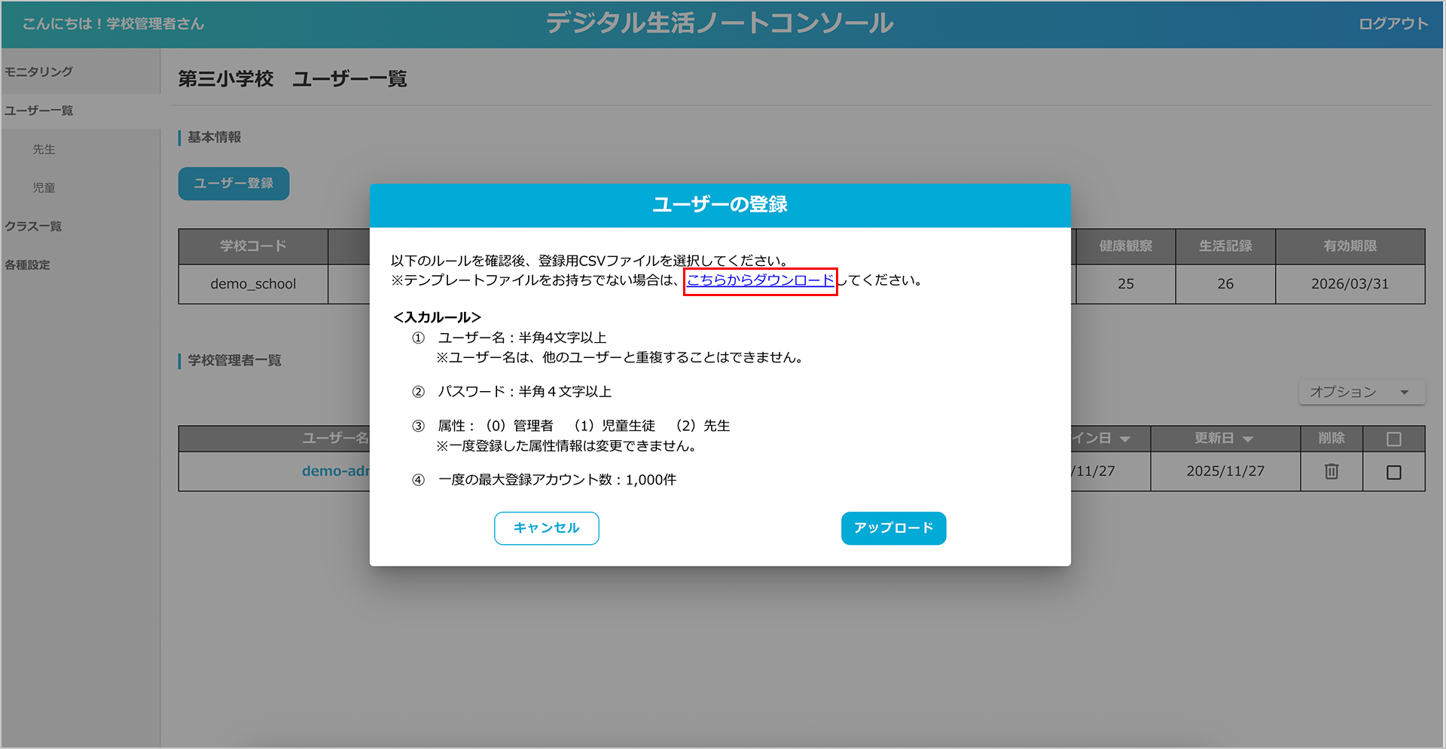The width and height of the screenshot is (1446, 749).
Task: Click ログアウト in the header
Action: [1393, 24]
